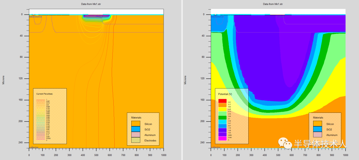359x160 pixels.
Task: Click the Current Flowlines legend title
Action: pyautogui.click(x=45, y=94)
